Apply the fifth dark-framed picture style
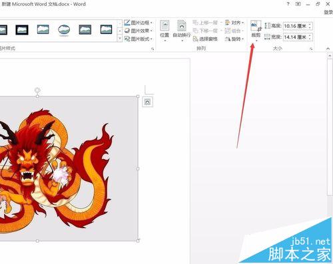333x264 pixels. pos(85,29)
